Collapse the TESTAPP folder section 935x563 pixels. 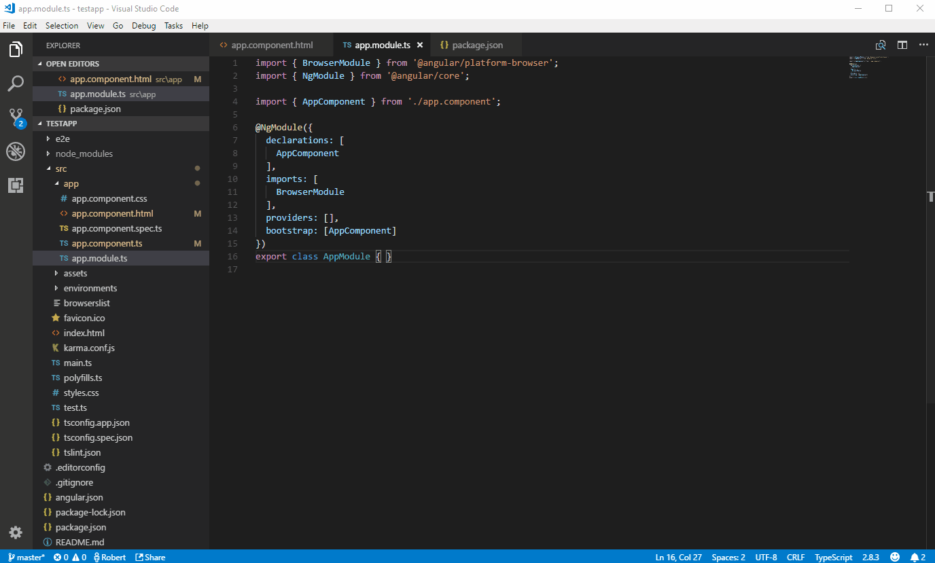[121, 124]
